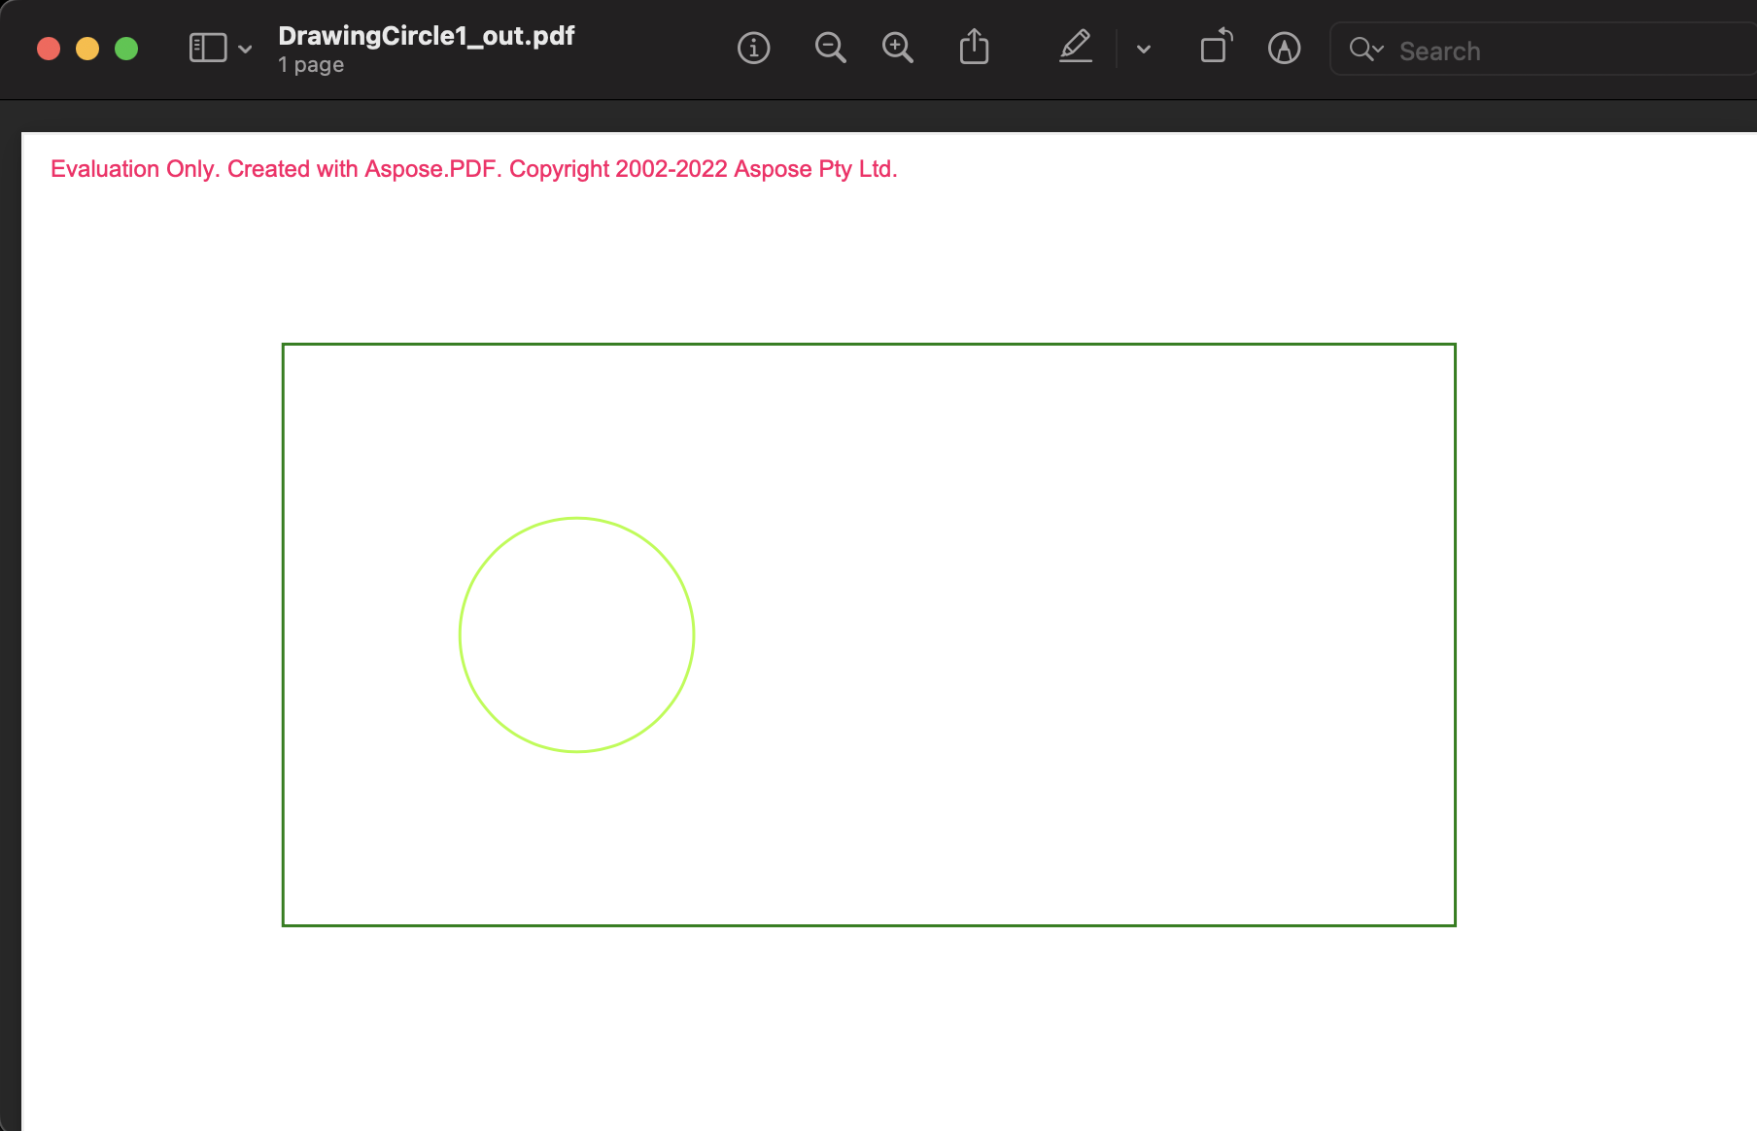Click the 1 page label under the title
The image size is (1757, 1131).
pos(310,64)
